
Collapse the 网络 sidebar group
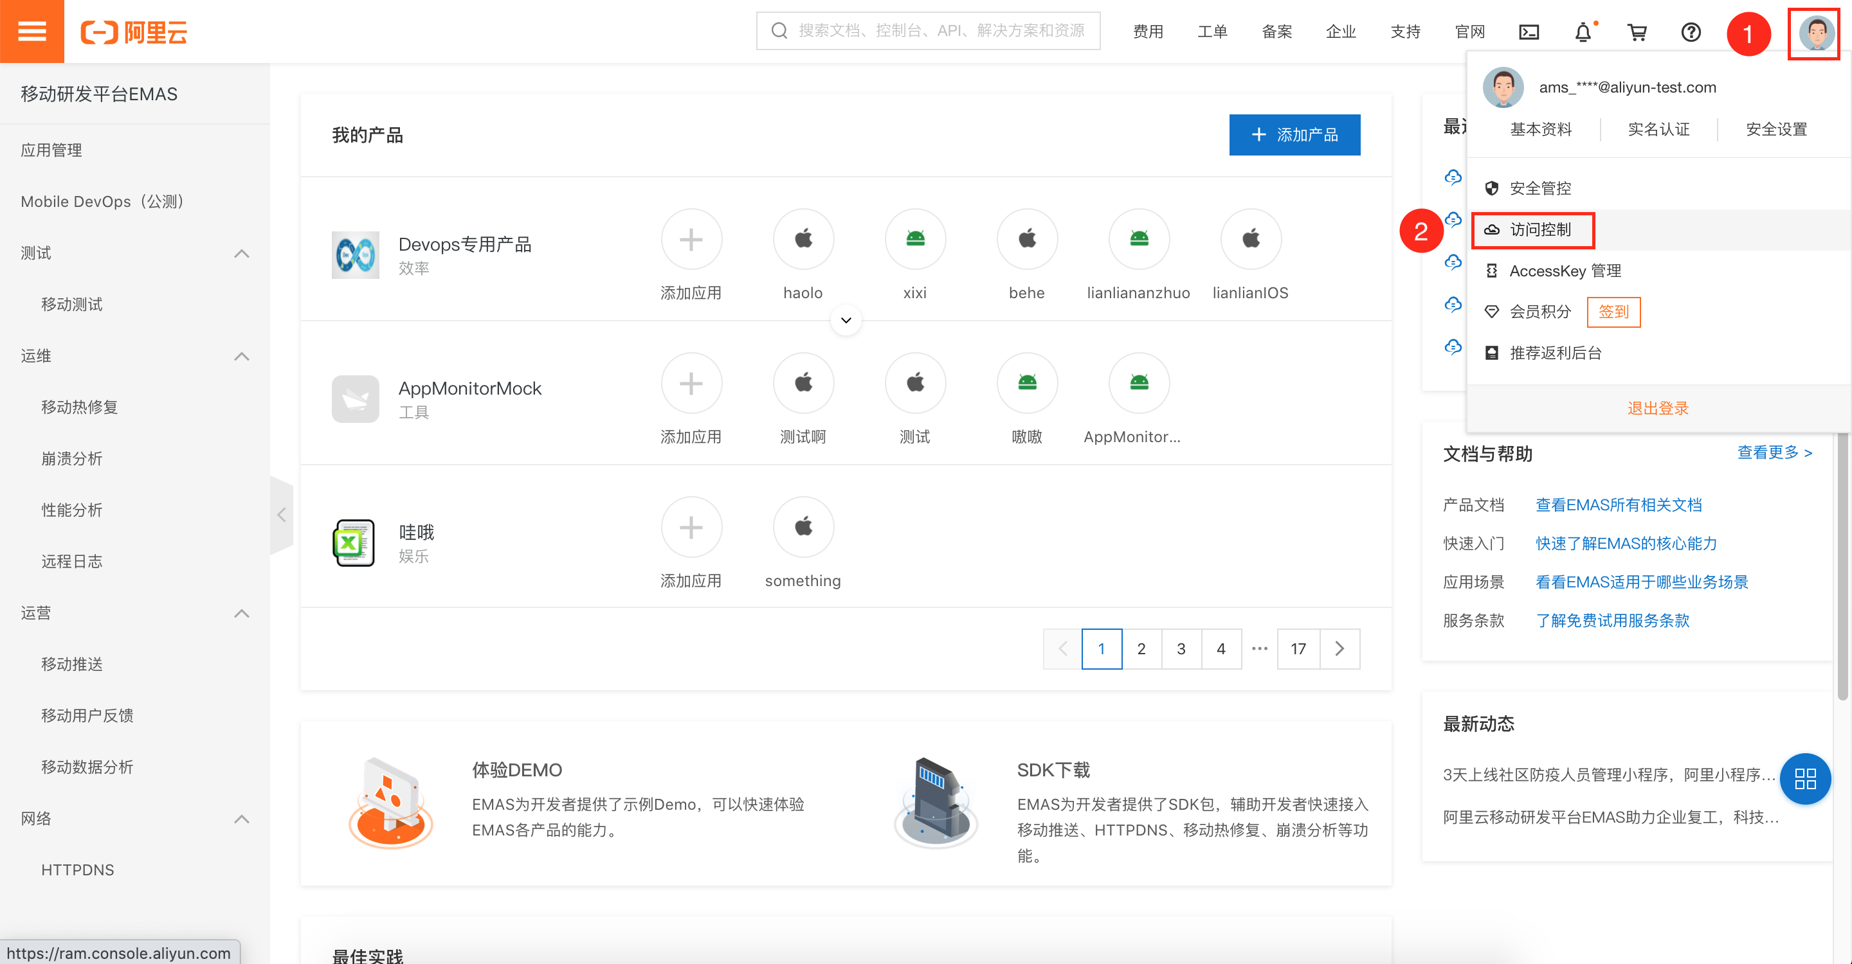click(242, 818)
